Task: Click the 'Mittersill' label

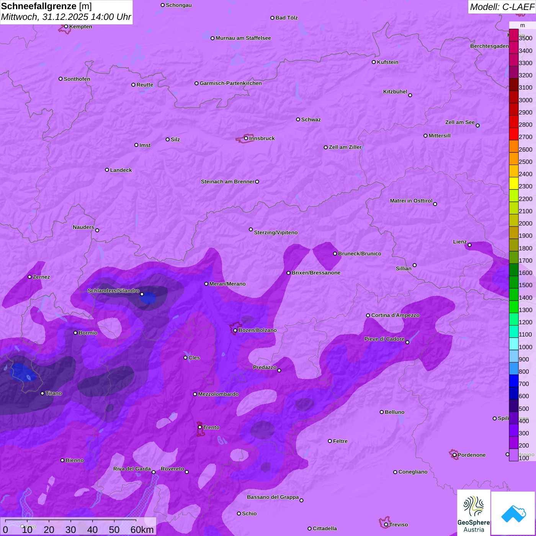Action: click(x=440, y=136)
